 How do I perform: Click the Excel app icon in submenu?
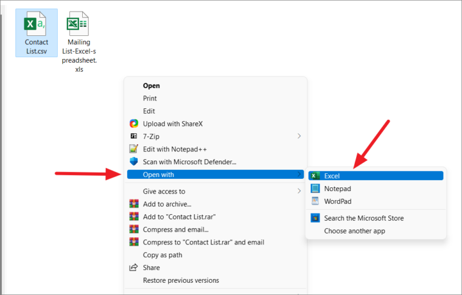coord(315,176)
